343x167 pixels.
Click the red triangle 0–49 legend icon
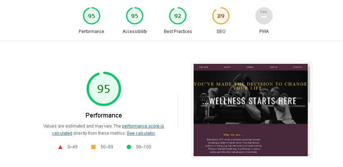[x=60, y=147]
